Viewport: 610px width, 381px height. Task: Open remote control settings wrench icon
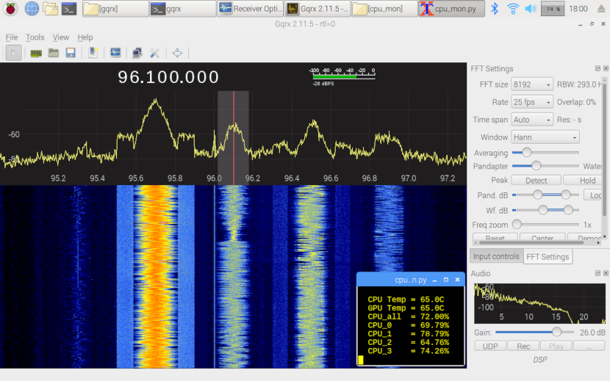[x=154, y=53]
